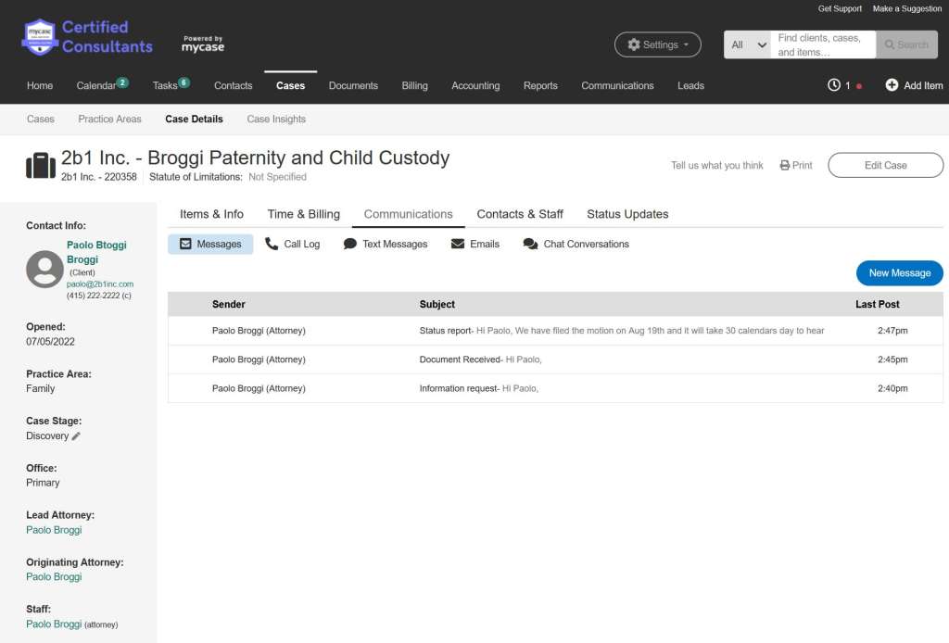Click Tell us what you think
Screen dimensions: 949x643
click(716, 165)
